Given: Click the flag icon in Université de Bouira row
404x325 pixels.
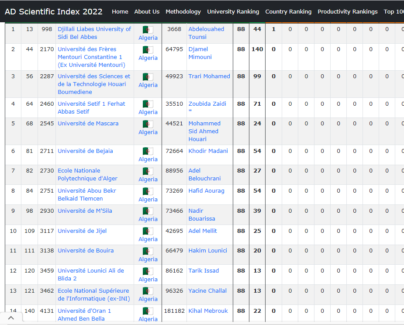Looking at the screenshot, I should (x=148, y=251).
